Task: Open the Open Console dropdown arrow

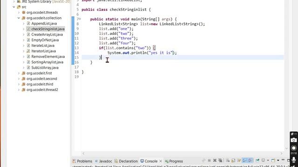Action: tap(278, 161)
